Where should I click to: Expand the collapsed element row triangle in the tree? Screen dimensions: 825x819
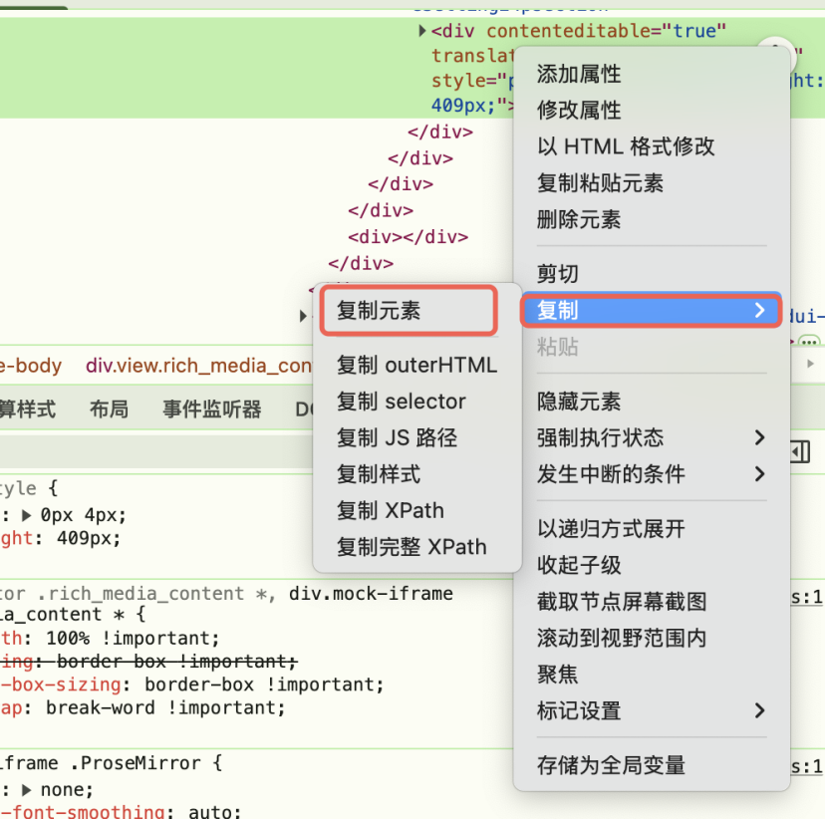(303, 316)
